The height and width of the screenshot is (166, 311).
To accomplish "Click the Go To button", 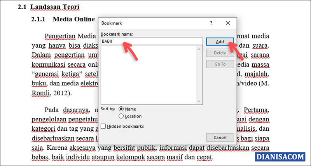I will coord(220,64).
